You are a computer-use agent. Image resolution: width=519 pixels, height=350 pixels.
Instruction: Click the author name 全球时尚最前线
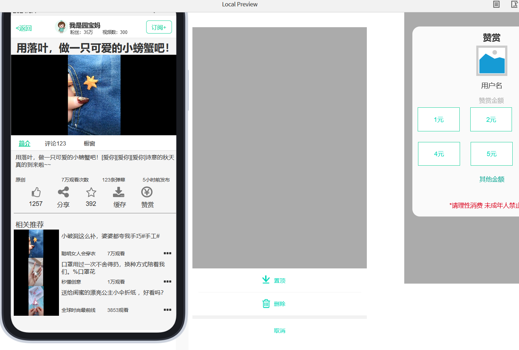coord(78,310)
